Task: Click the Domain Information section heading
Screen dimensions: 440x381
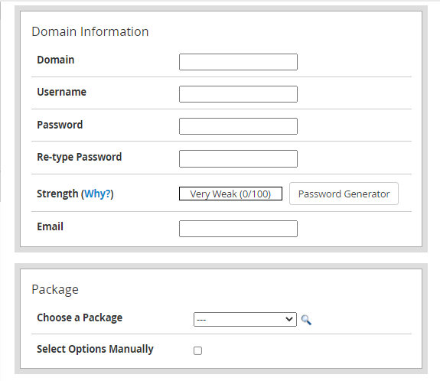Action: point(90,31)
